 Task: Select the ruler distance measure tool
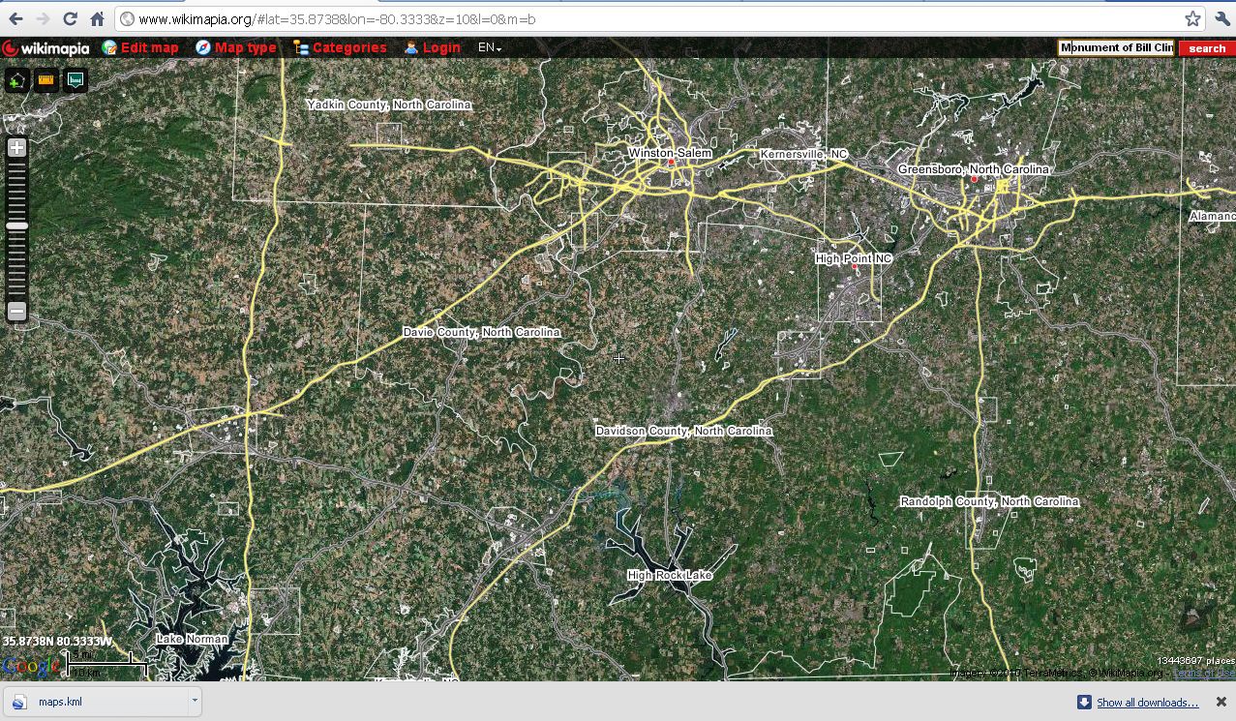(45, 80)
